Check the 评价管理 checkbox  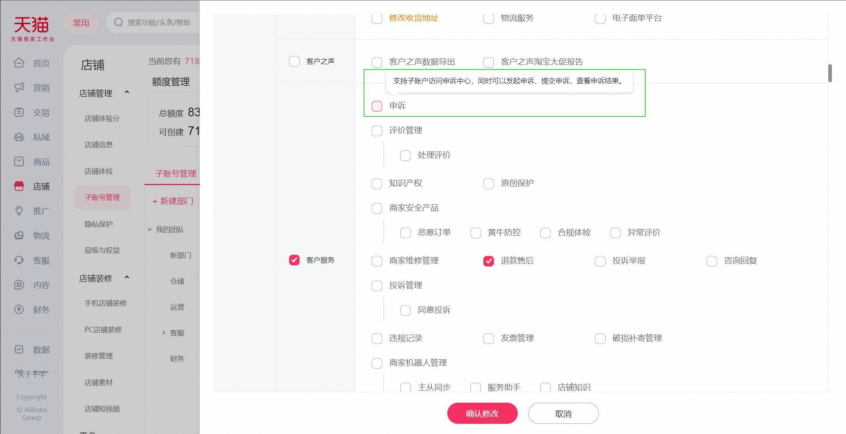point(377,131)
